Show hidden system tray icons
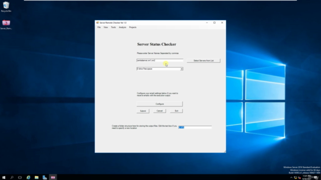Image resolution: width=321 pixels, height=180 pixels. [x=291, y=177]
